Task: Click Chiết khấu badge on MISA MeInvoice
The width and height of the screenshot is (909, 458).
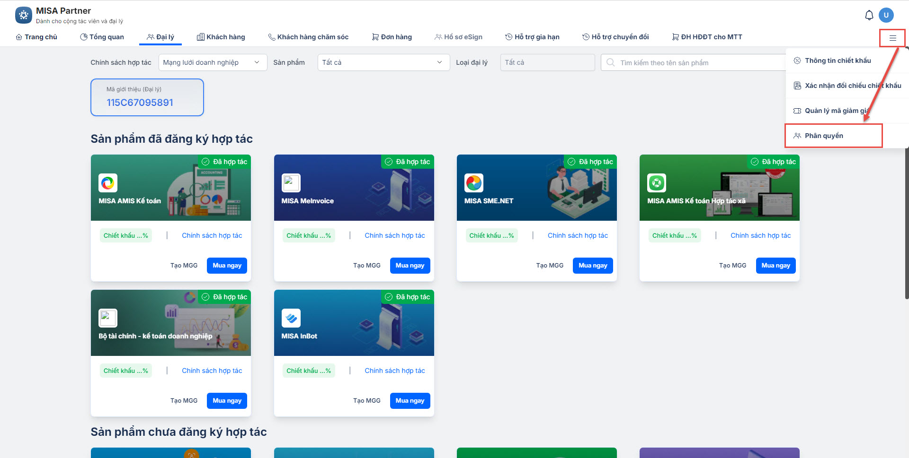Action: pos(309,235)
